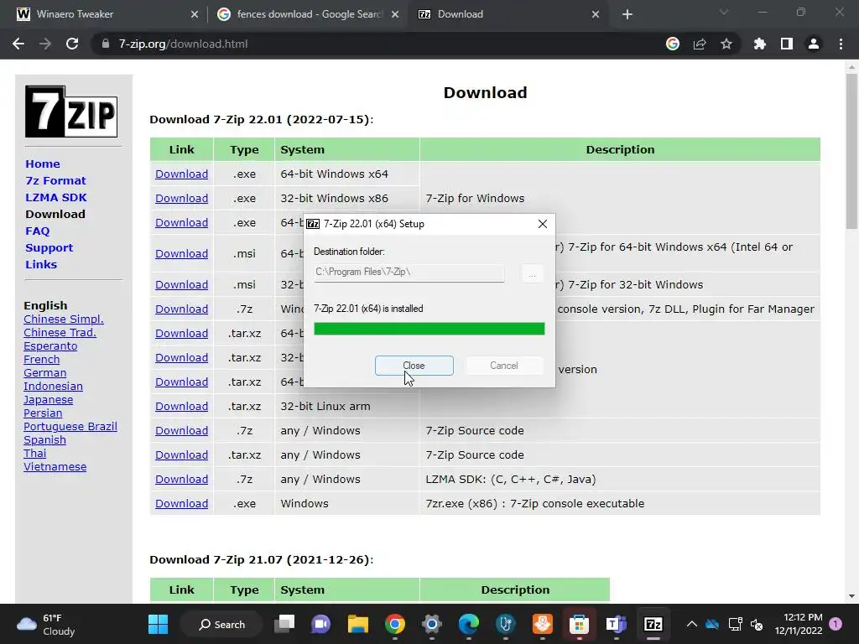859x644 pixels.
Task: Open the weather widget showing 61°F Cloudy
Action: point(46,624)
